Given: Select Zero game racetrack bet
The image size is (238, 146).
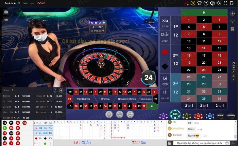Looking at the screenshot, I should tap(146, 99).
